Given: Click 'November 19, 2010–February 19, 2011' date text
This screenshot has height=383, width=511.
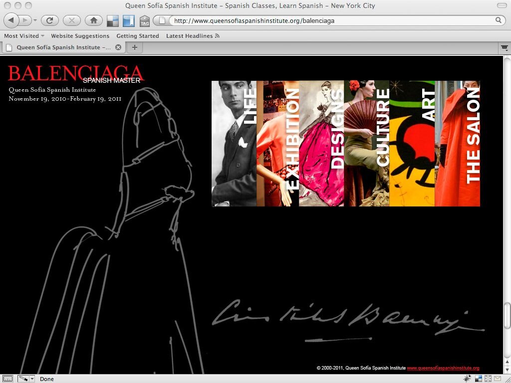Looking at the screenshot, I should click(x=65, y=99).
